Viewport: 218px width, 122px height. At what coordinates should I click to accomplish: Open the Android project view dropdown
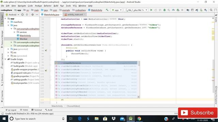pyautogui.click(x=12, y=15)
